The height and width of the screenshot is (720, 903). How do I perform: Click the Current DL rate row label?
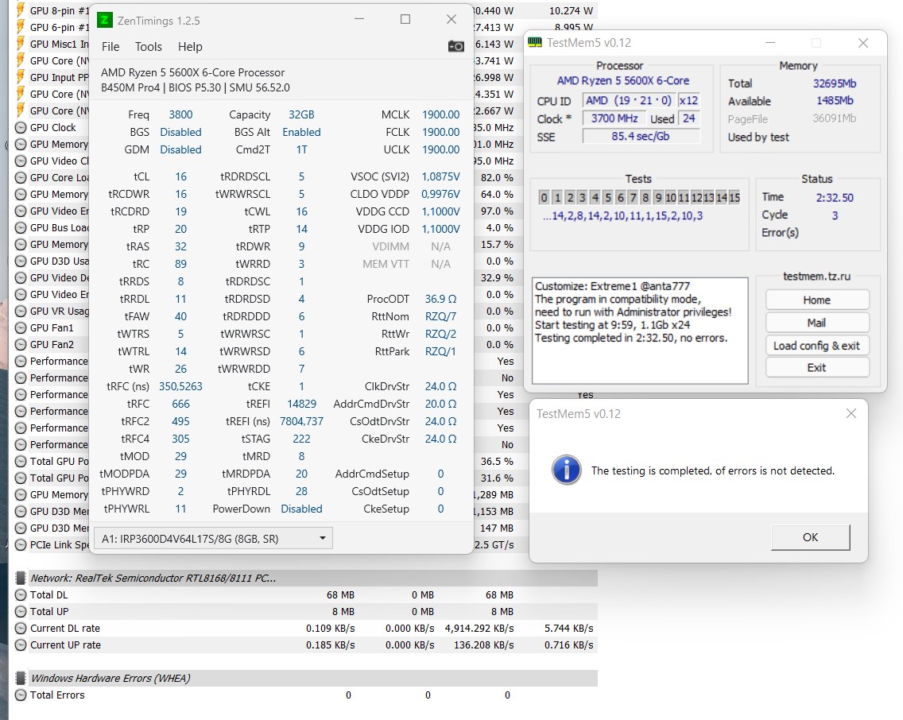[x=65, y=628]
